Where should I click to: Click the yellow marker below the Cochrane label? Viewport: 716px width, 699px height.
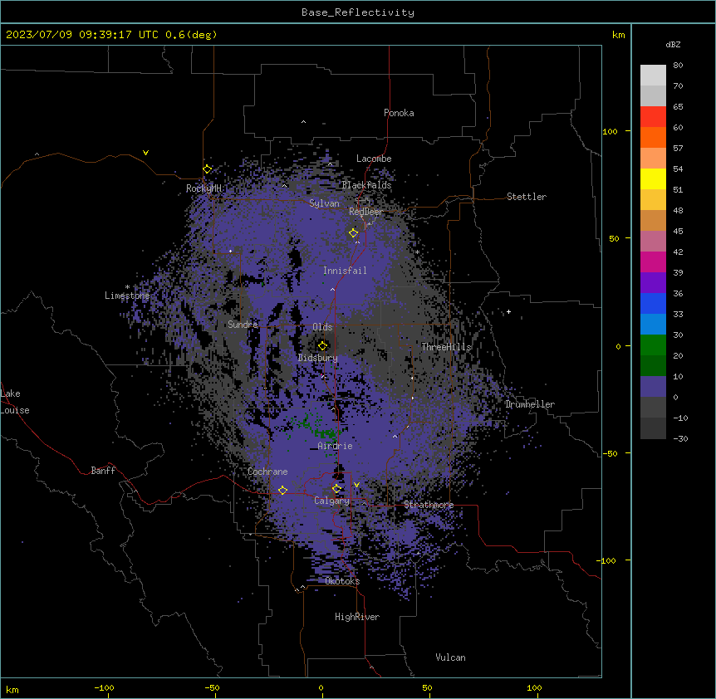pyautogui.click(x=282, y=490)
